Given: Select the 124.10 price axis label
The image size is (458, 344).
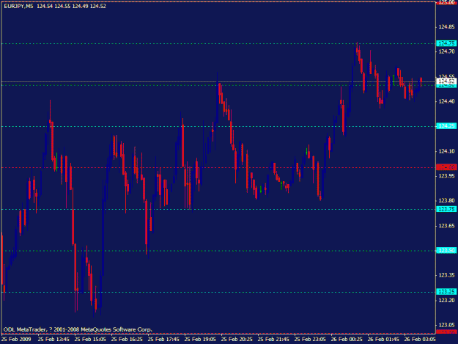Looking at the screenshot, I should click(x=446, y=151).
